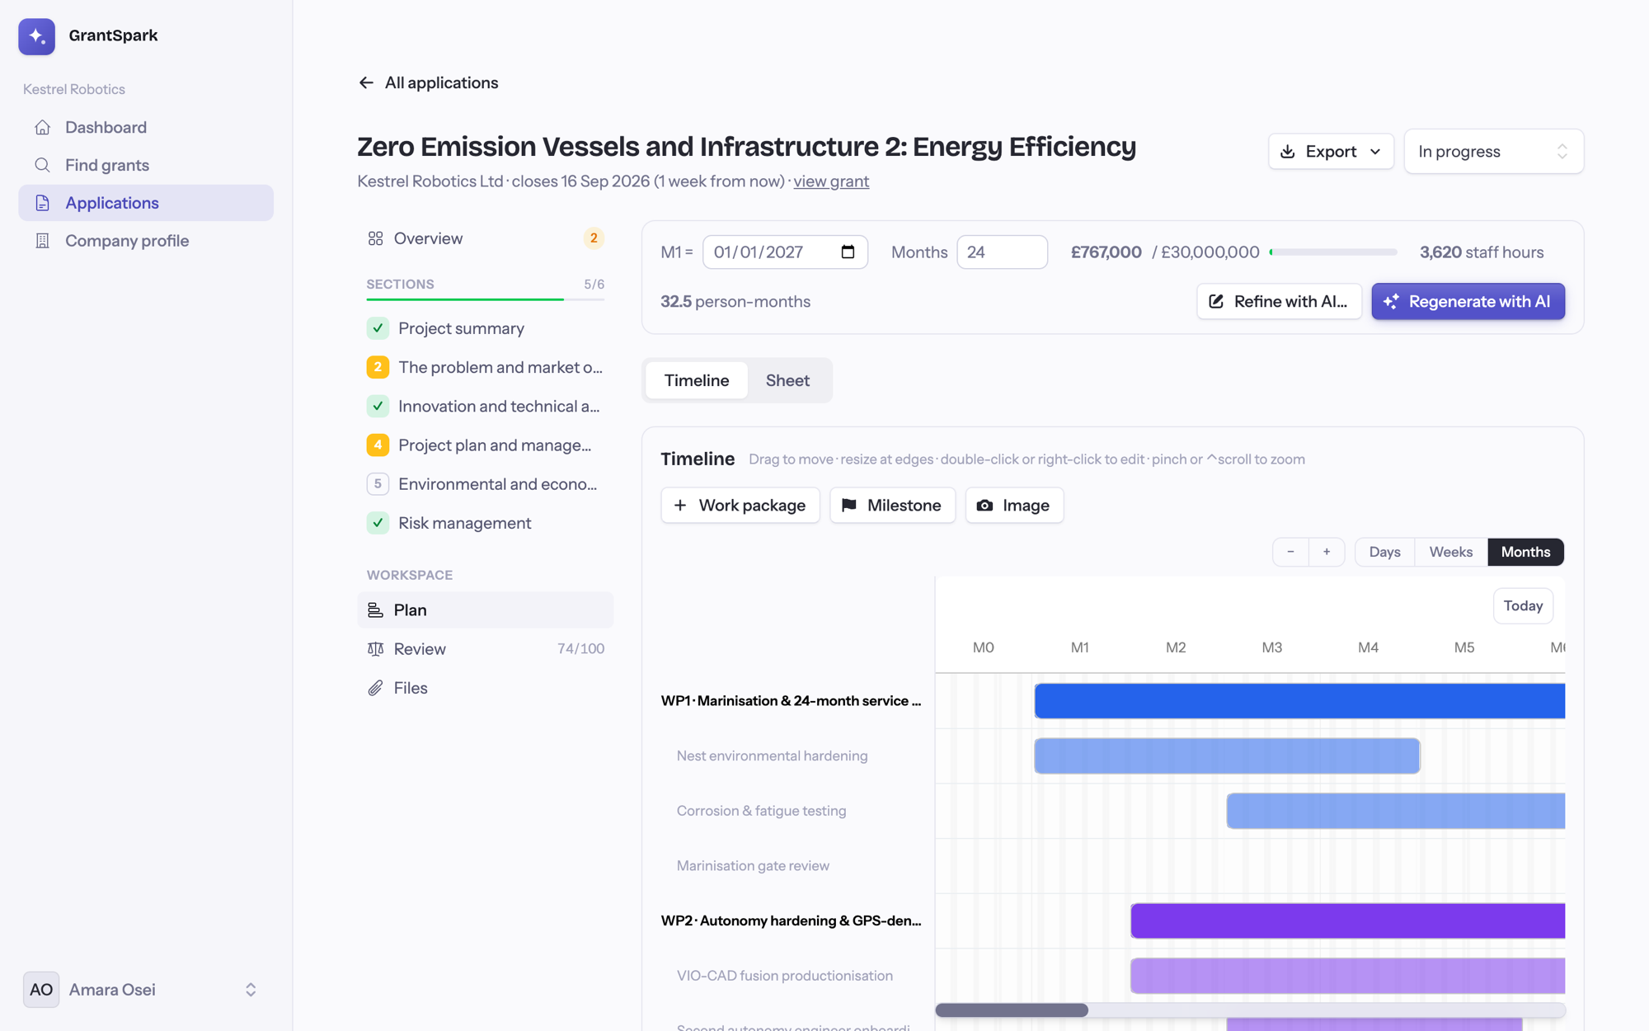Open Innovation and technical section

tap(486, 406)
